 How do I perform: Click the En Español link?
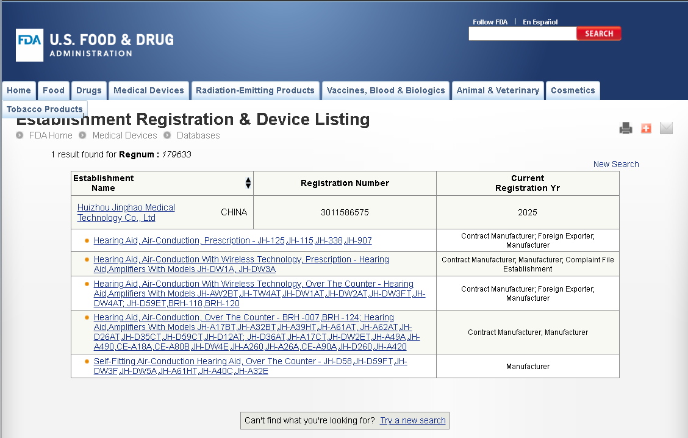tap(540, 22)
